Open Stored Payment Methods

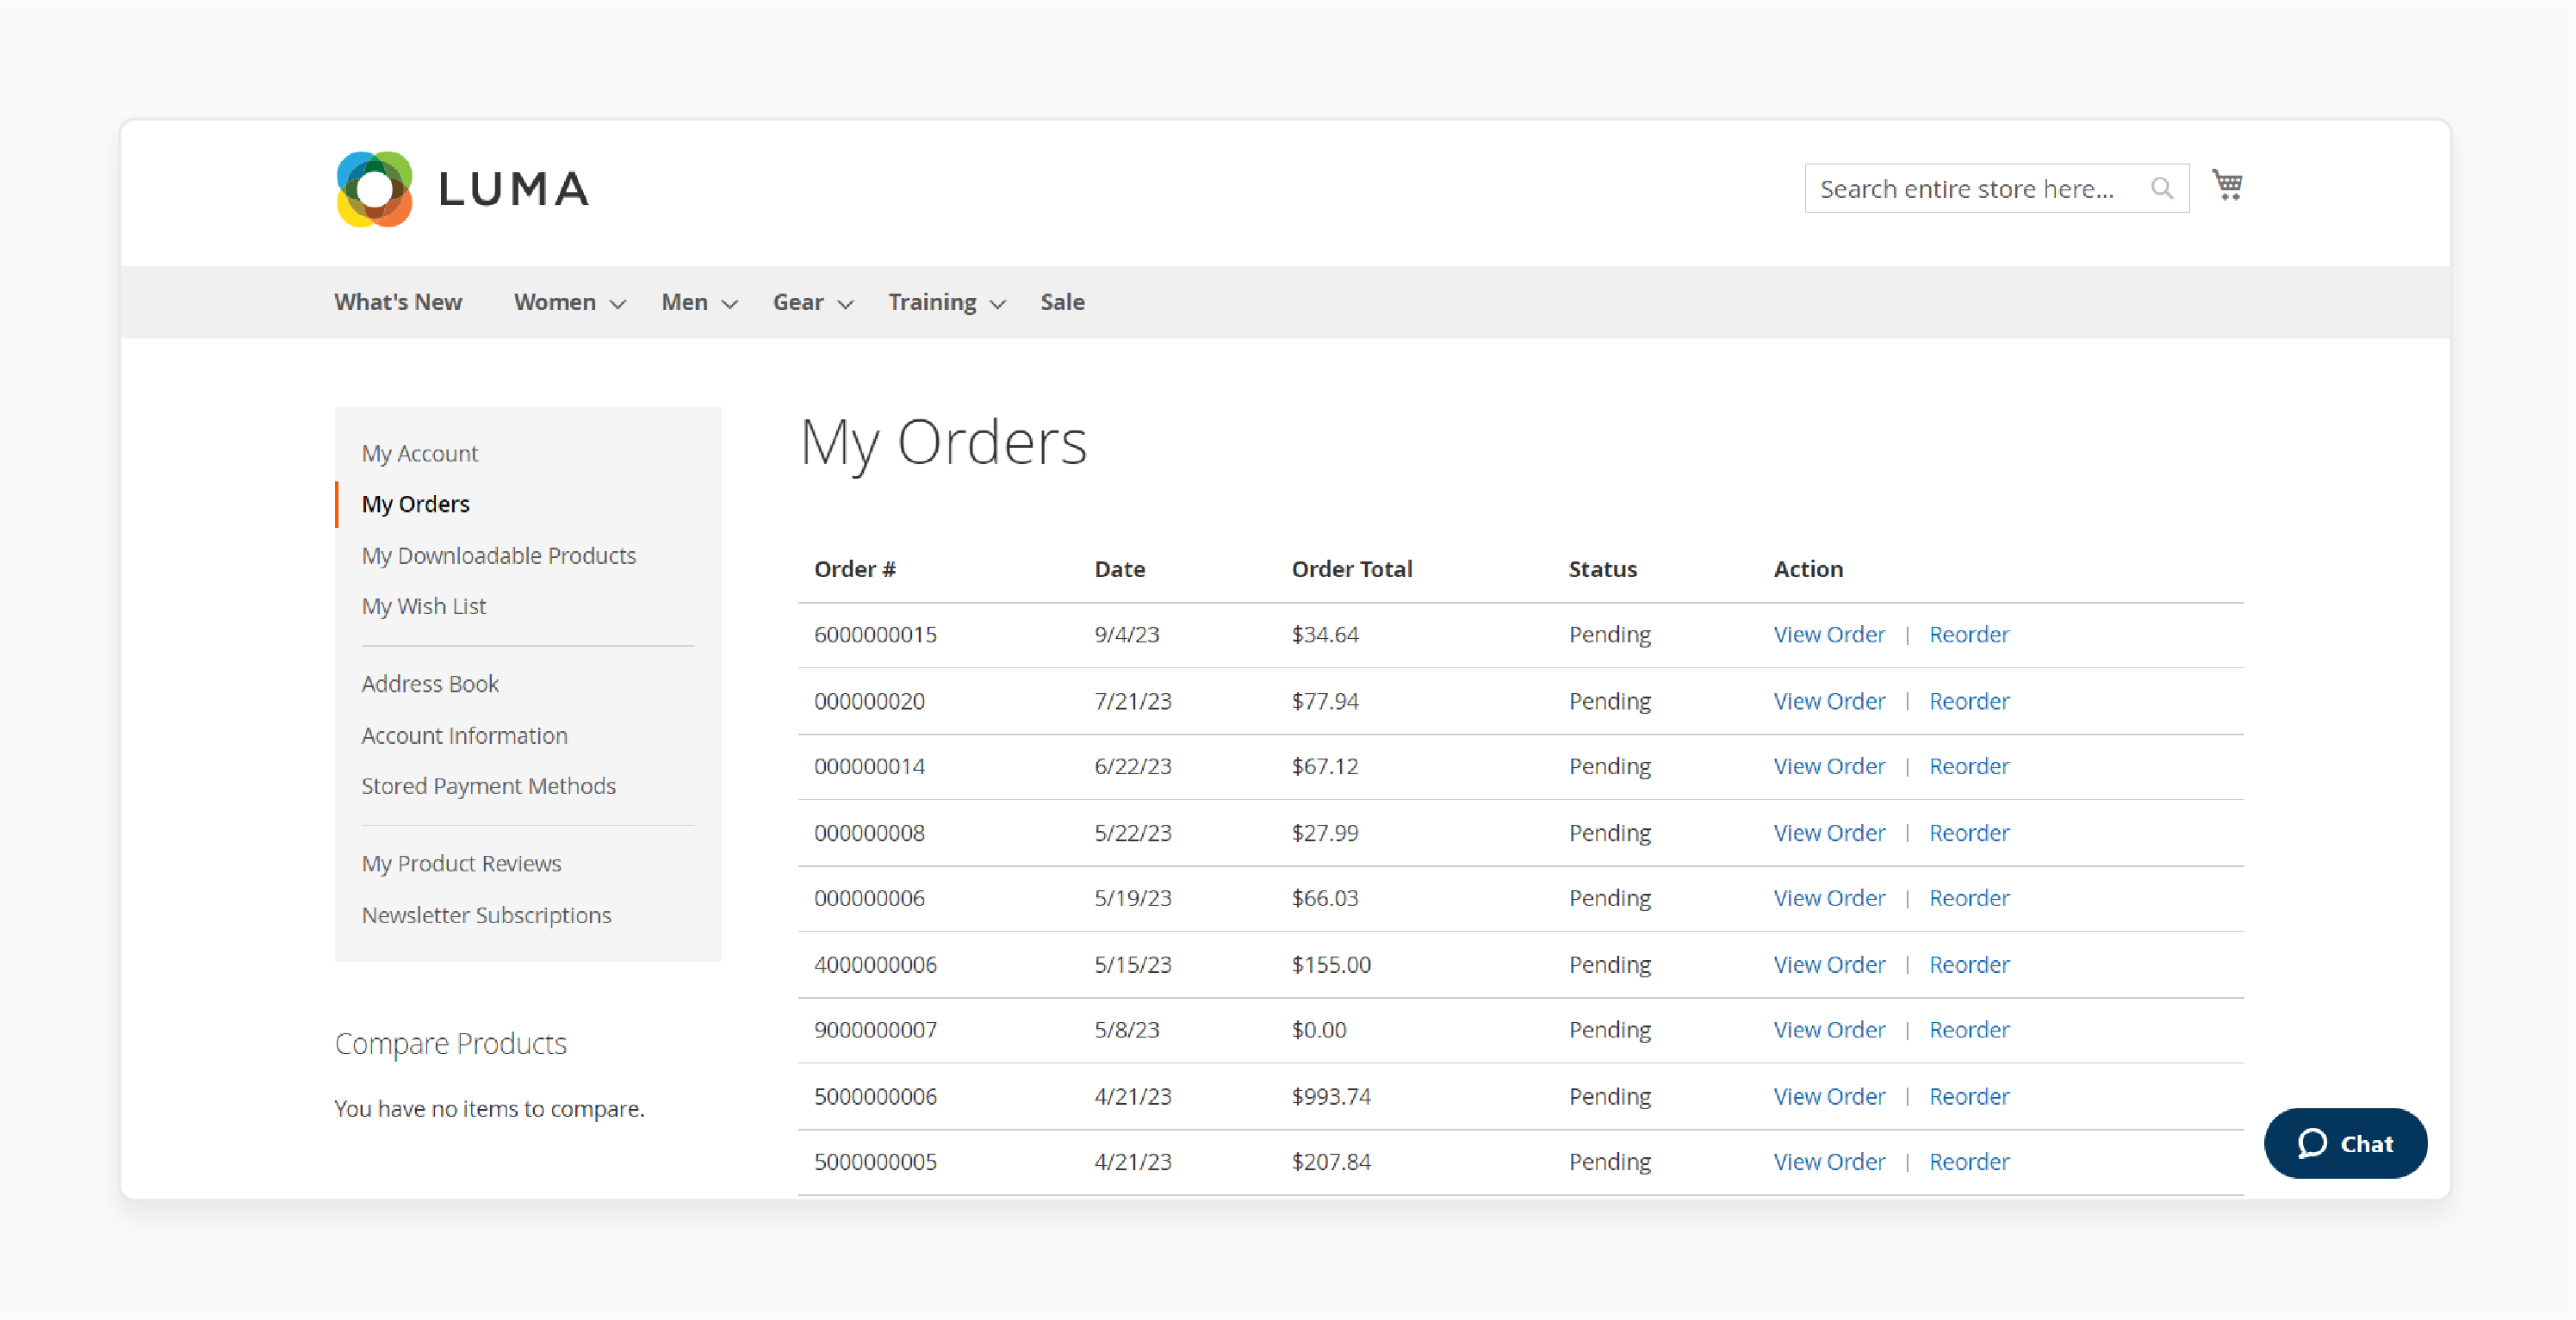click(489, 786)
